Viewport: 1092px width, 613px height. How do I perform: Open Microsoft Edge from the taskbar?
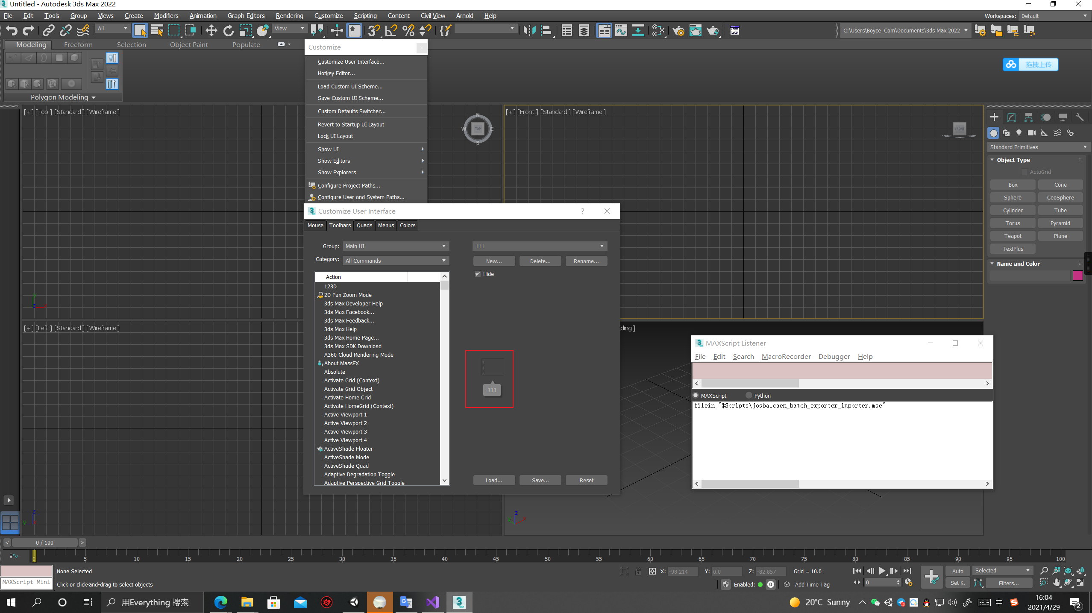220,602
